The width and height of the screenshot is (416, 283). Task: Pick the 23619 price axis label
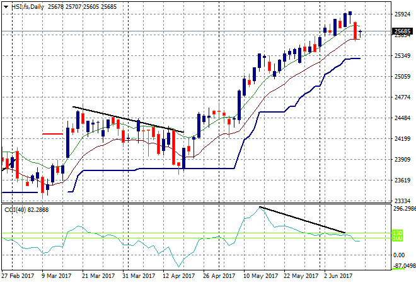[x=403, y=180]
